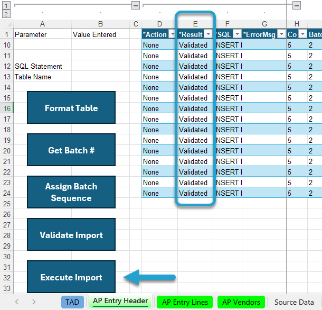Screen dimensions: 322x310
Task: Select column G header
Action: coord(264,24)
